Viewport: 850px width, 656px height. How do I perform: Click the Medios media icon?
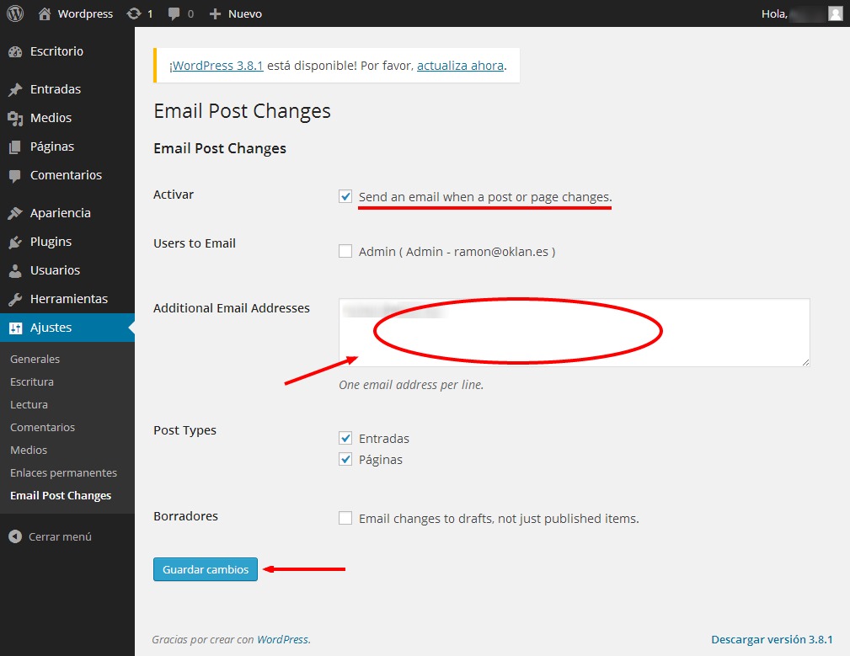pos(15,118)
